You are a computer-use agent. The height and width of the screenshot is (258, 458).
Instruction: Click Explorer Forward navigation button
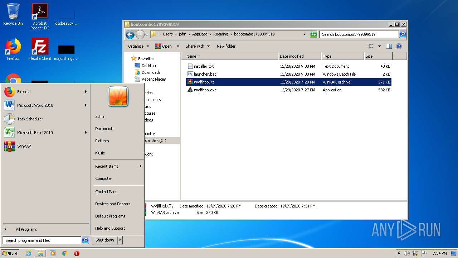click(x=140, y=34)
